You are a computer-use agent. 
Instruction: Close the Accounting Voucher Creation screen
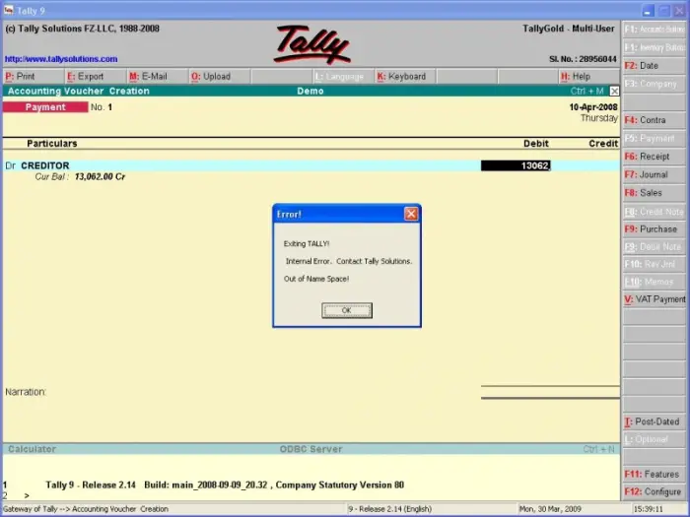[614, 91]
